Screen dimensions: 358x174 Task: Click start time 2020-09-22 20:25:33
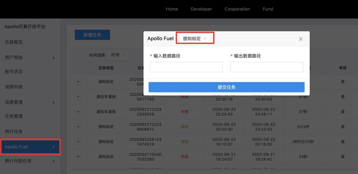click(x=224, y=112)
